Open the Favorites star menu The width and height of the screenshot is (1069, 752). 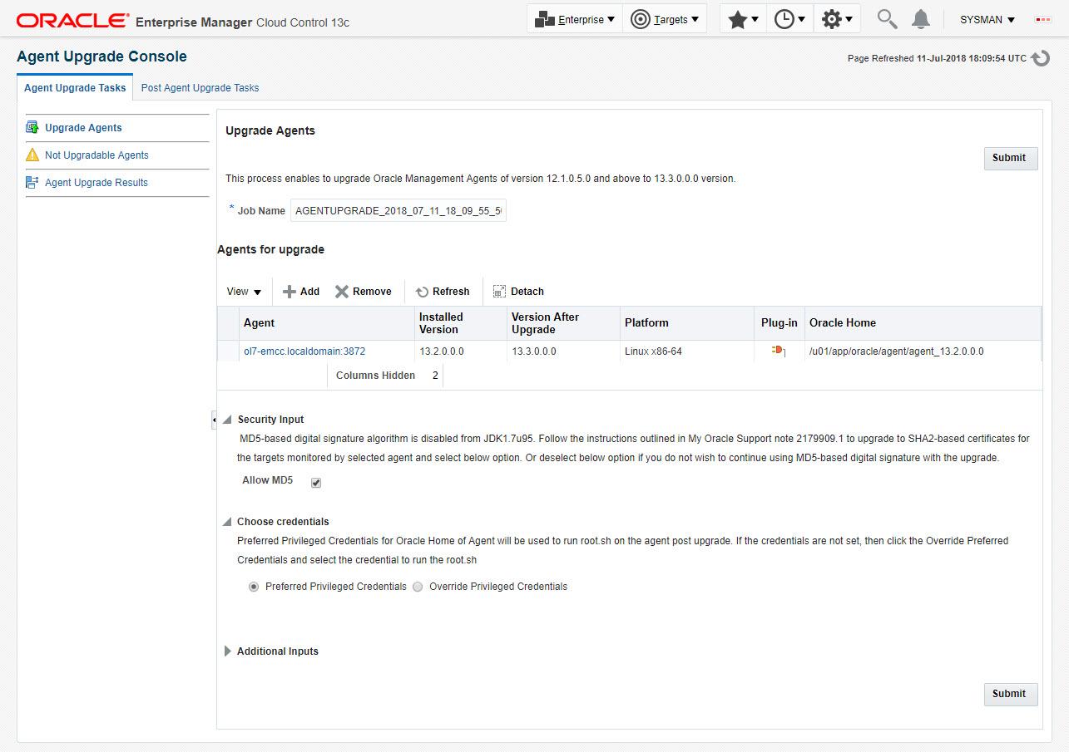743,19
